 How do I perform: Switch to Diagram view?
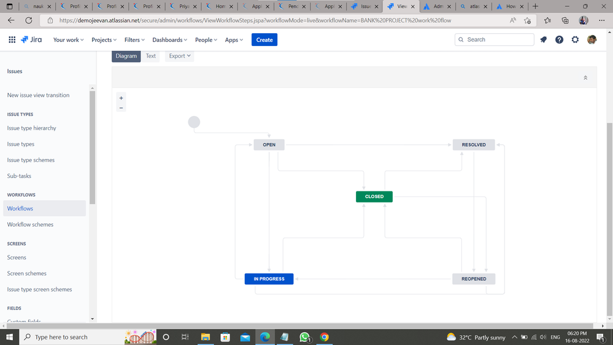pyautogui.click(x=126, y=56)
